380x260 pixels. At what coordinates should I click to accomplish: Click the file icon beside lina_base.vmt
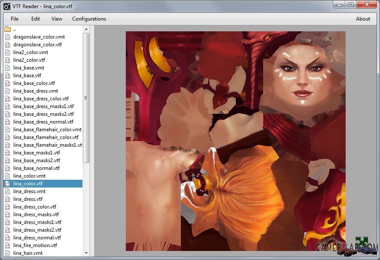(7, 68)
